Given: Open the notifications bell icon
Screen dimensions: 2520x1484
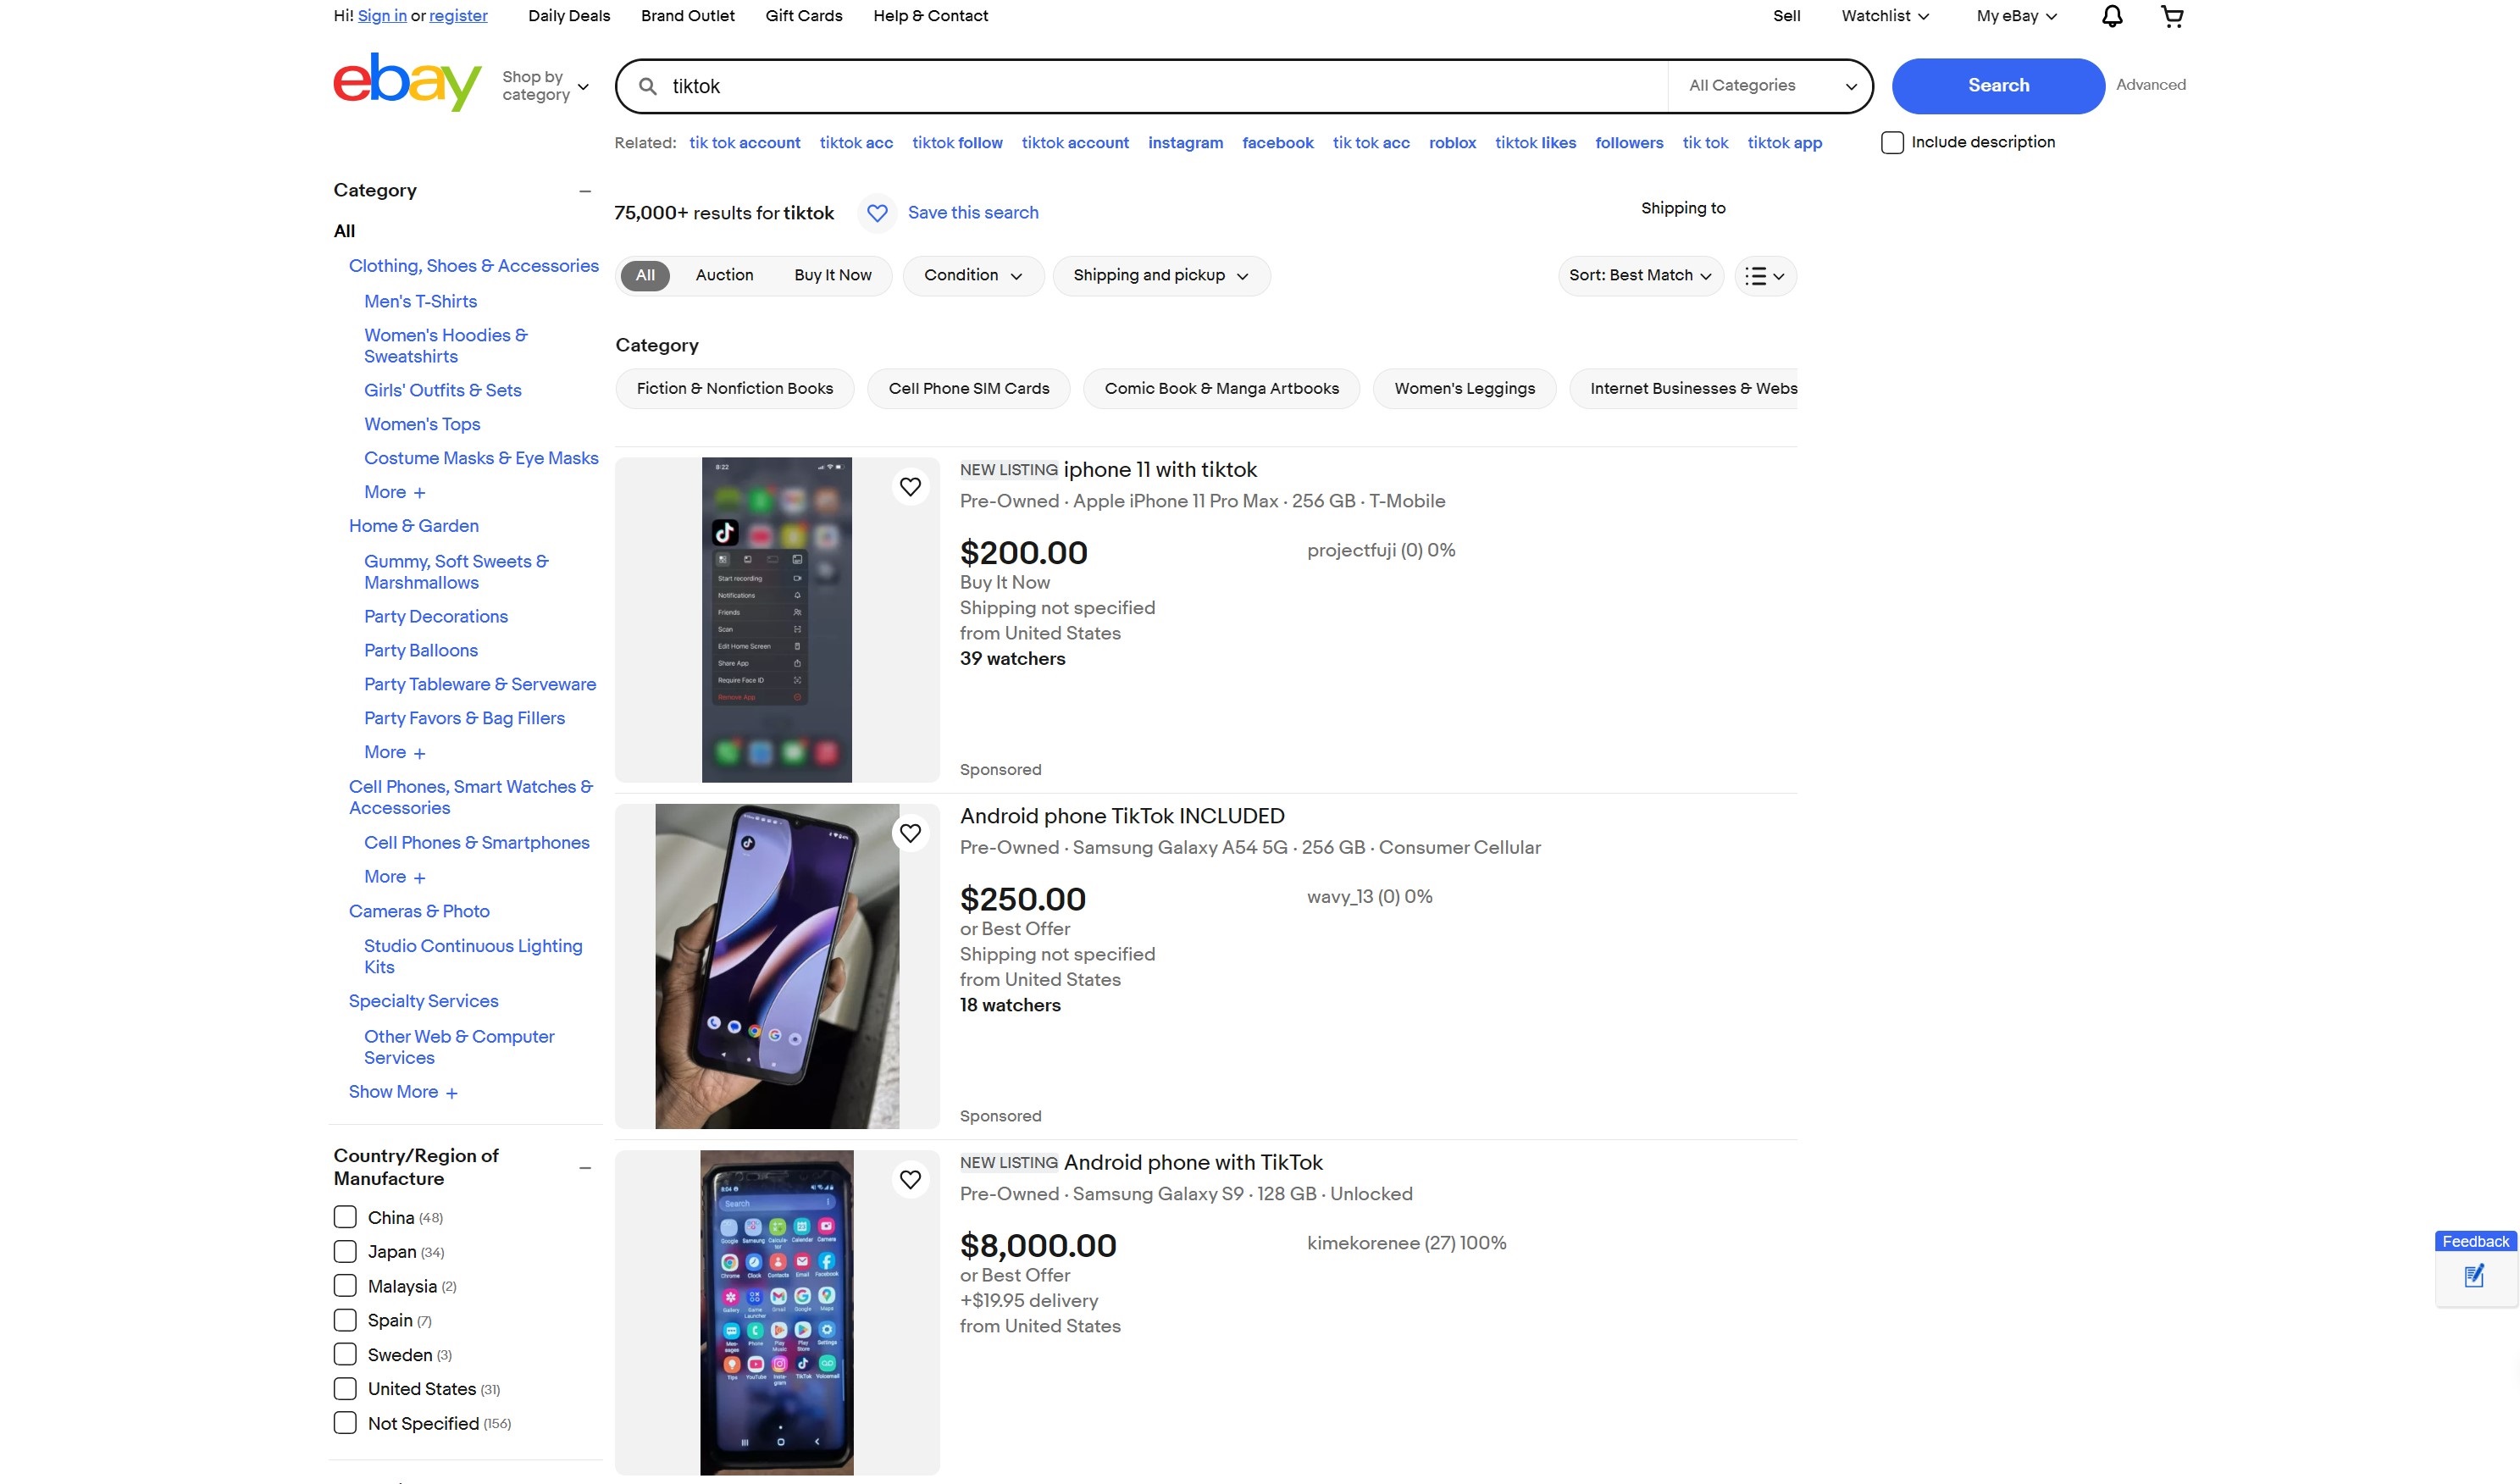Looking at the screenshot, I should [x=2111, y=16].
